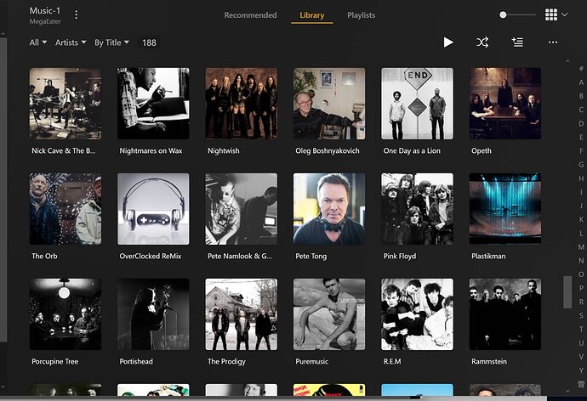Jump to letter T in the alphabet index
Image resolution: width=587 pixels, height=401 pixels.
click(581, 330)
